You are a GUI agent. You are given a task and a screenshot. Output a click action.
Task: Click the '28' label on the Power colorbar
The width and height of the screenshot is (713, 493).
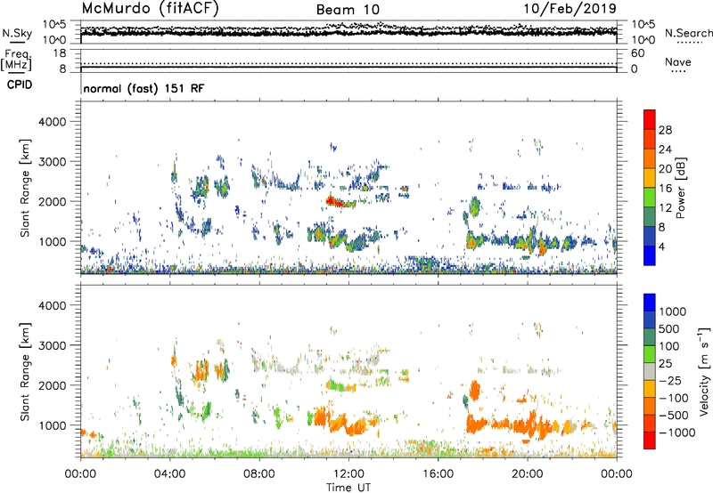click(x=665, y=130)
